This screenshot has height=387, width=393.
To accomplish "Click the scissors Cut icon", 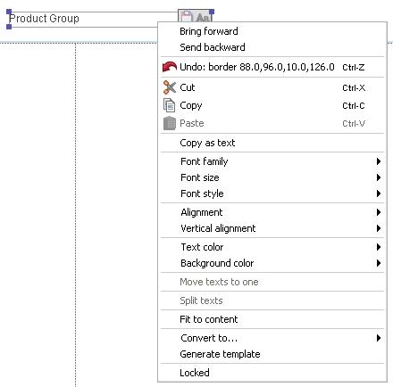I will pyautogui.click(x=170, y=87).
